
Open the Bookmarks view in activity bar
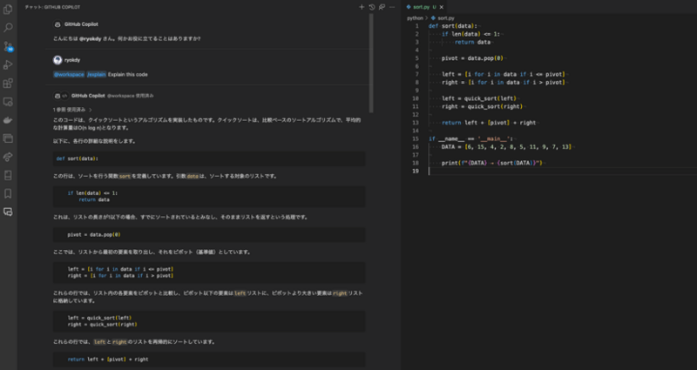pos(9,193)
